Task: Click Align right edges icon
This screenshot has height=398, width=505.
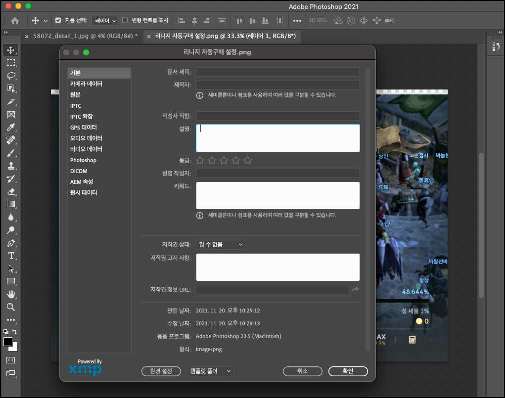Action: coord(207,21)
